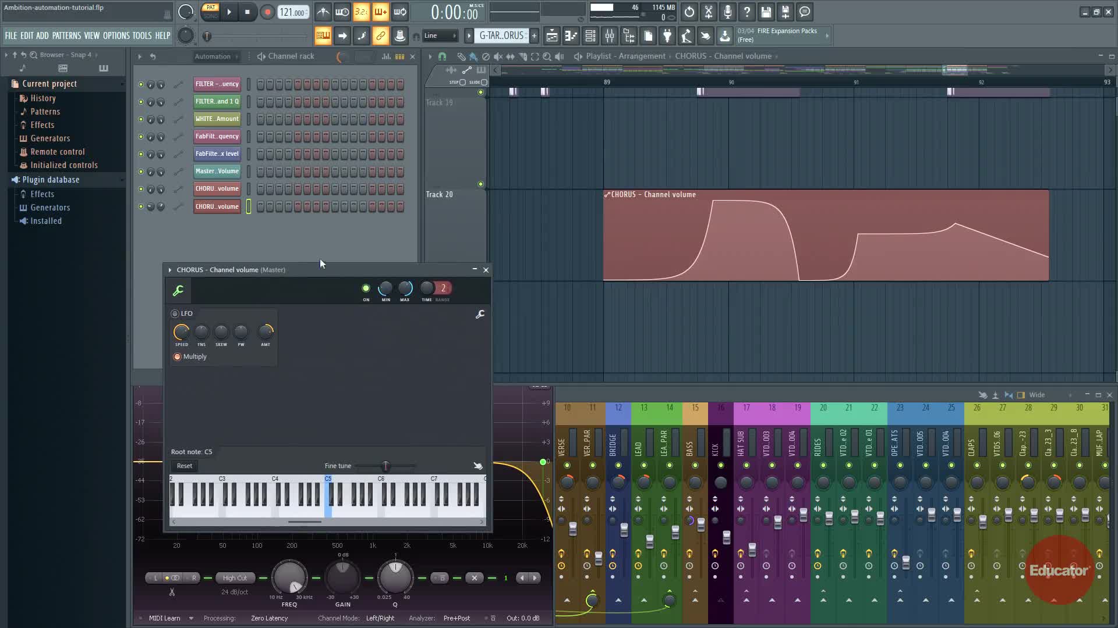Click the playlist magnet snap icon
1118x628 pixels.
pyautogui.click(x=442, y=56)
